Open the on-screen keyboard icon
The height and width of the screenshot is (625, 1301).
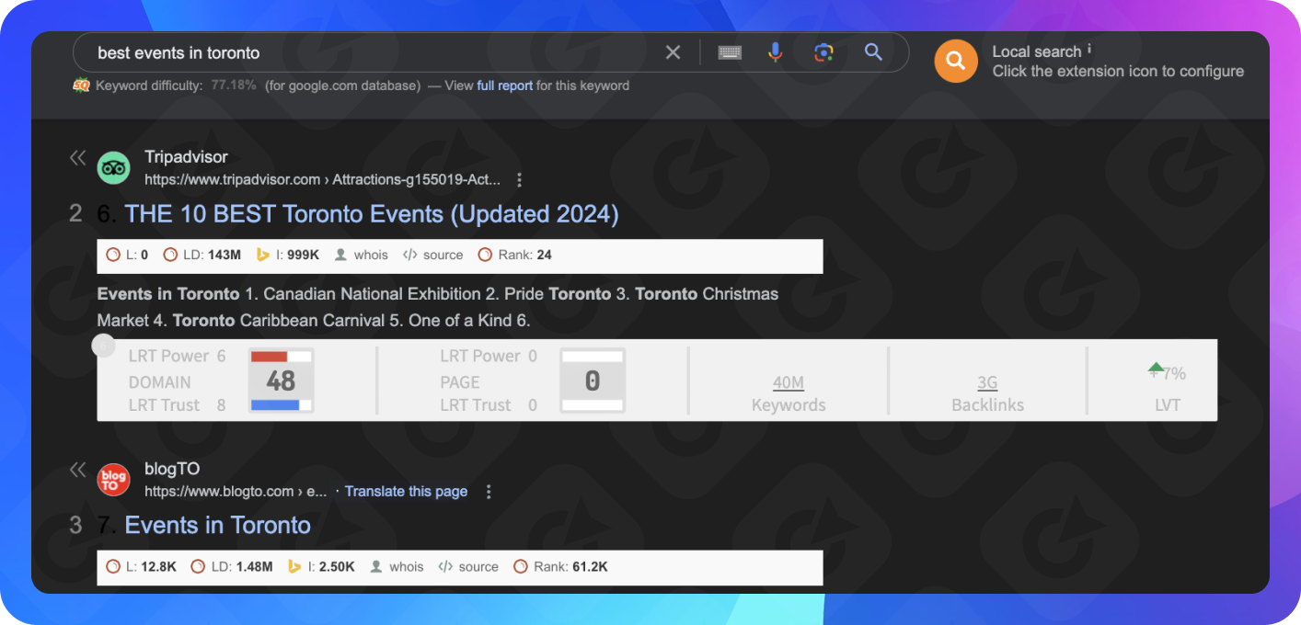coord(731,52)
